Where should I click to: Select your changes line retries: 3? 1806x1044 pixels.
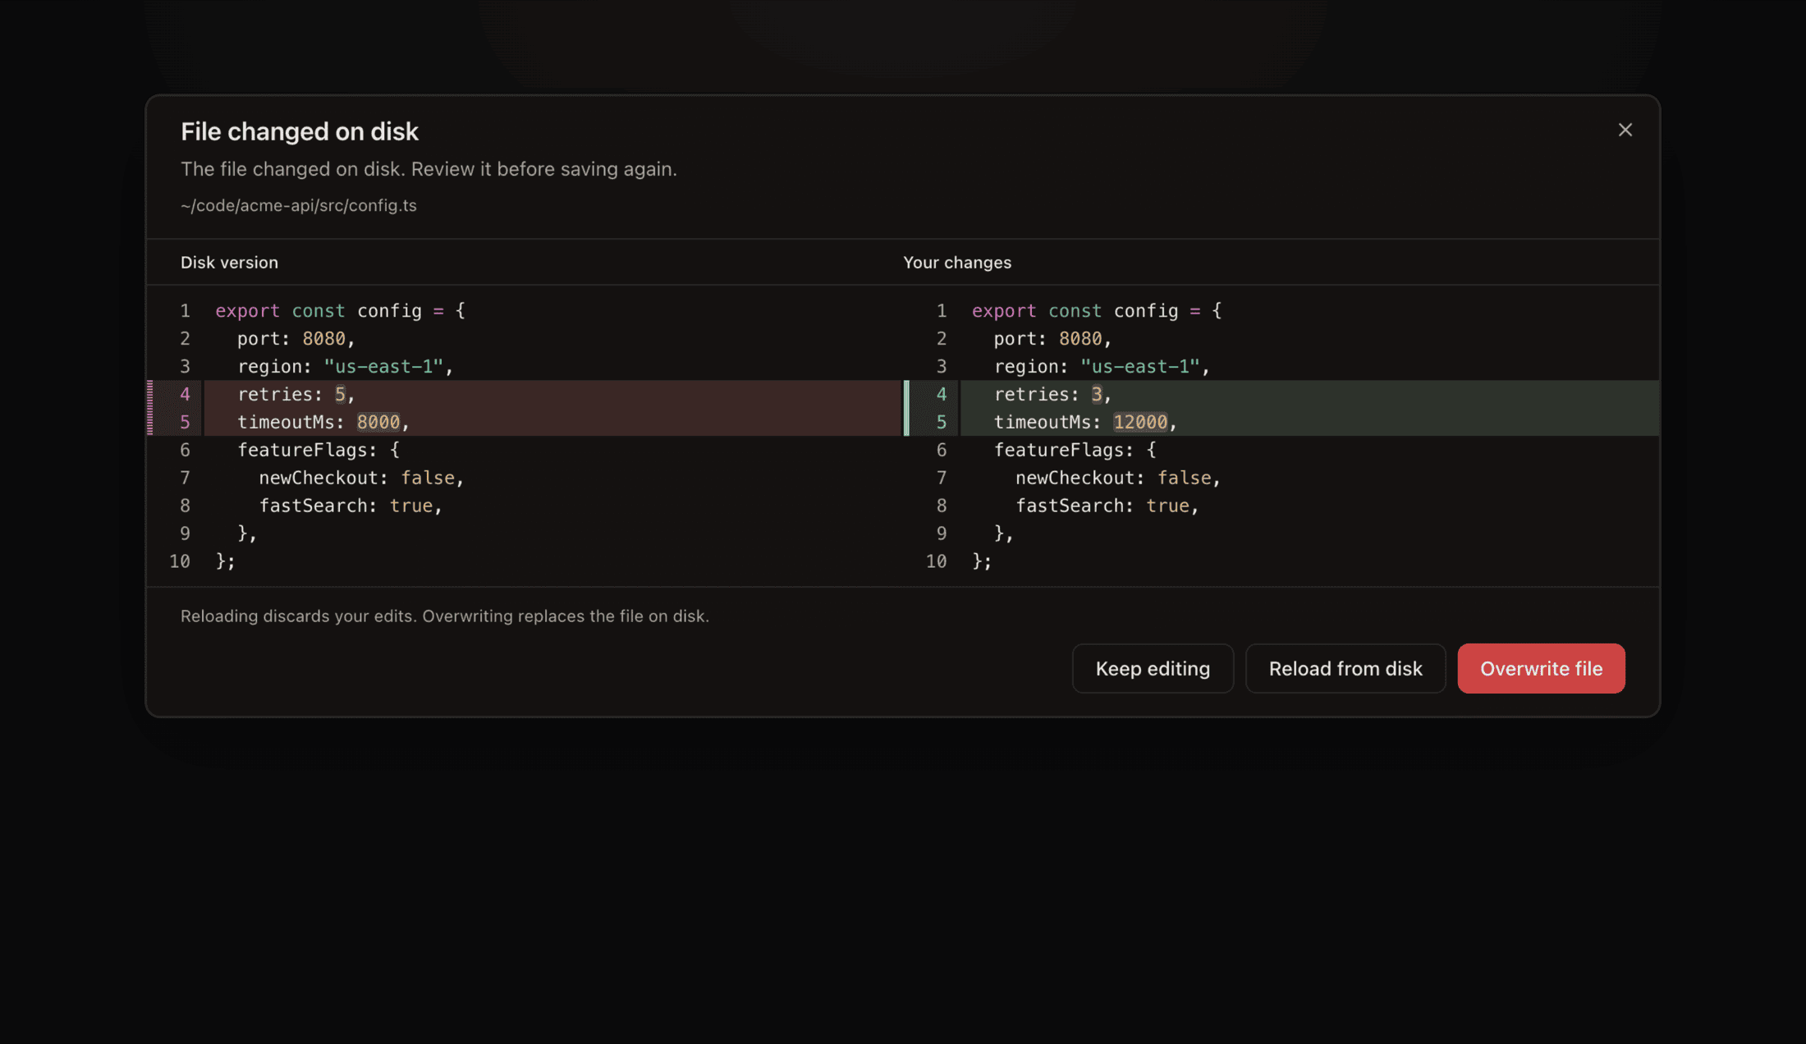tap(1309, 394)
